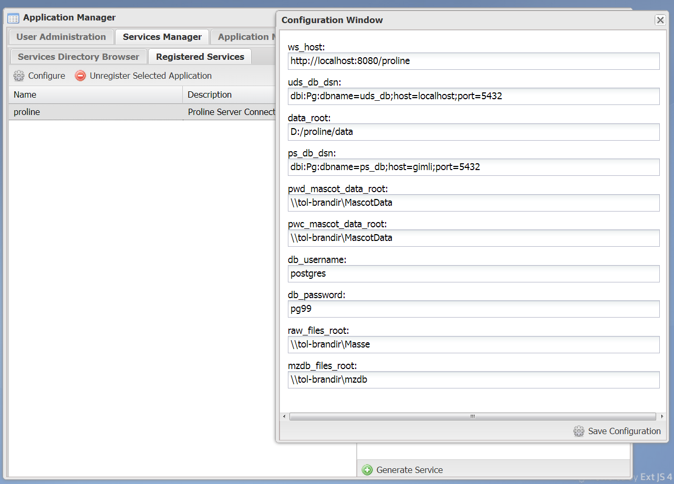Viewport: 674px width, 484px height.
Task: Click the green Generate Service plus icon
Action: (367, 470)
